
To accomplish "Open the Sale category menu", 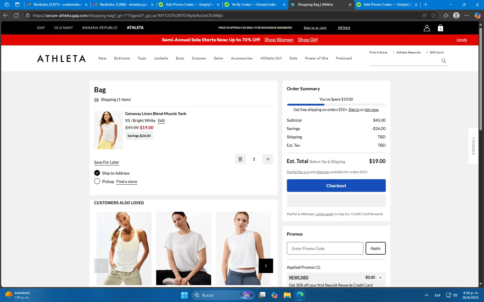I will point(293,58).
